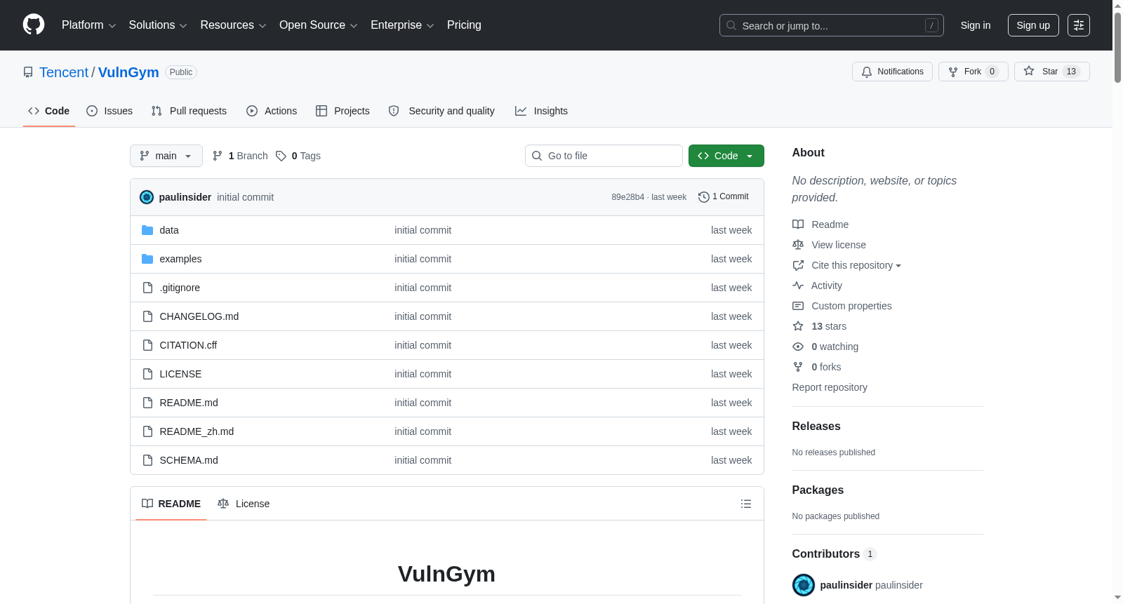
Task: Open the examples folder name
Action: [x=180, y=259]
